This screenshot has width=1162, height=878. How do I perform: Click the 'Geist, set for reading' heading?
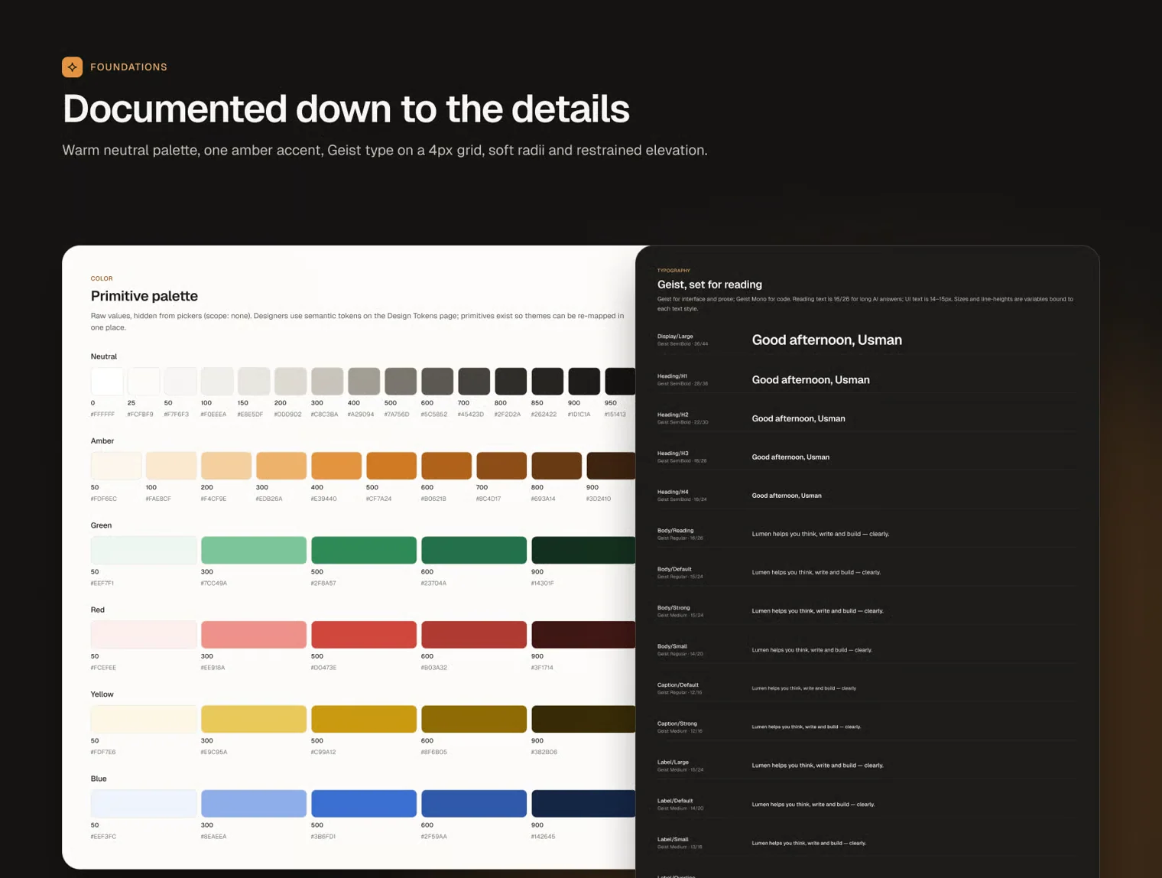click(x=709, y=285)
